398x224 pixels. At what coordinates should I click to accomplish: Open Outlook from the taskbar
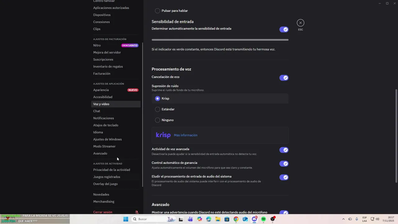(x=245, y=219)
